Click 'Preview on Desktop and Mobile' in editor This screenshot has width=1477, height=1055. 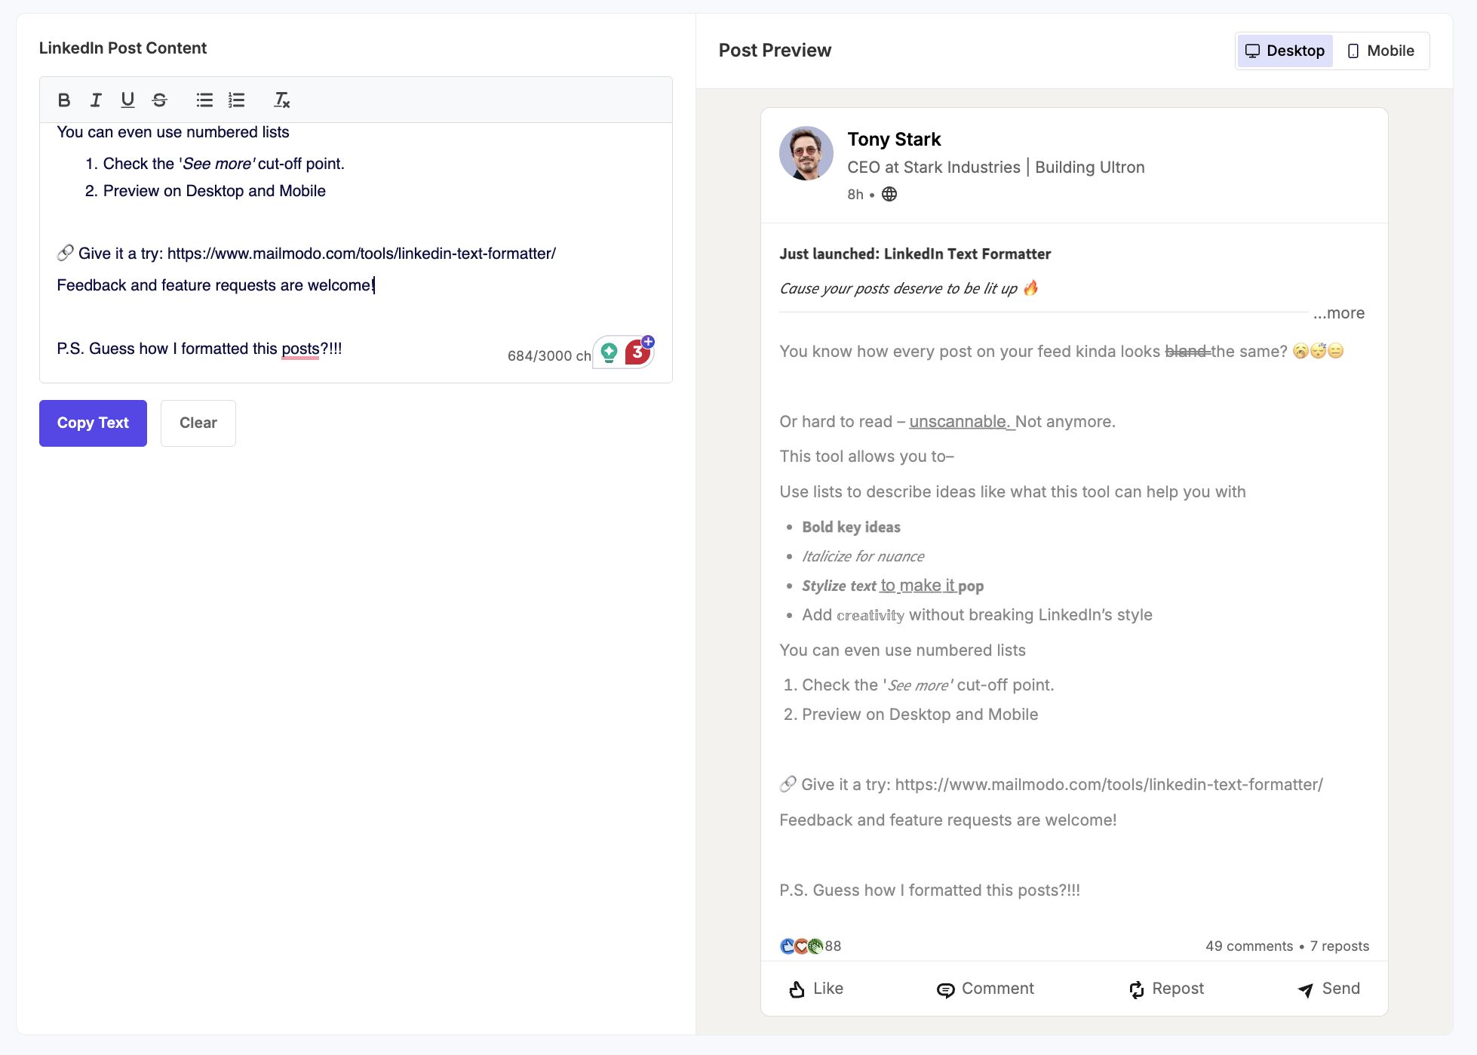[x=214, y=191]
